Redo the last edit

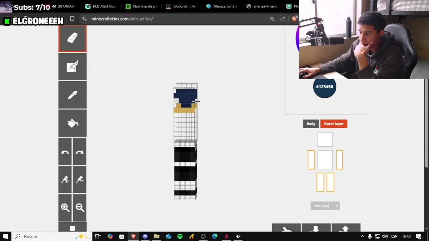pyautogui.click(x=80, y=152)
